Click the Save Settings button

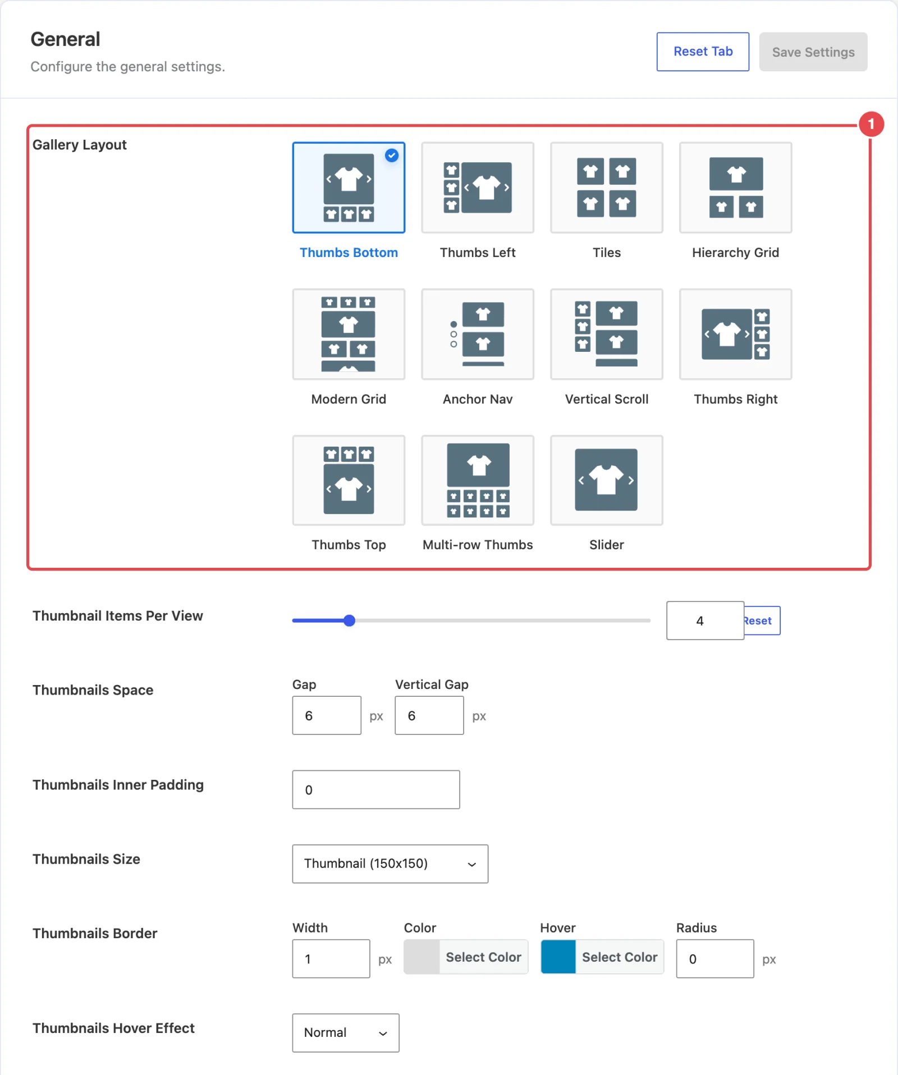click(813, 52)
